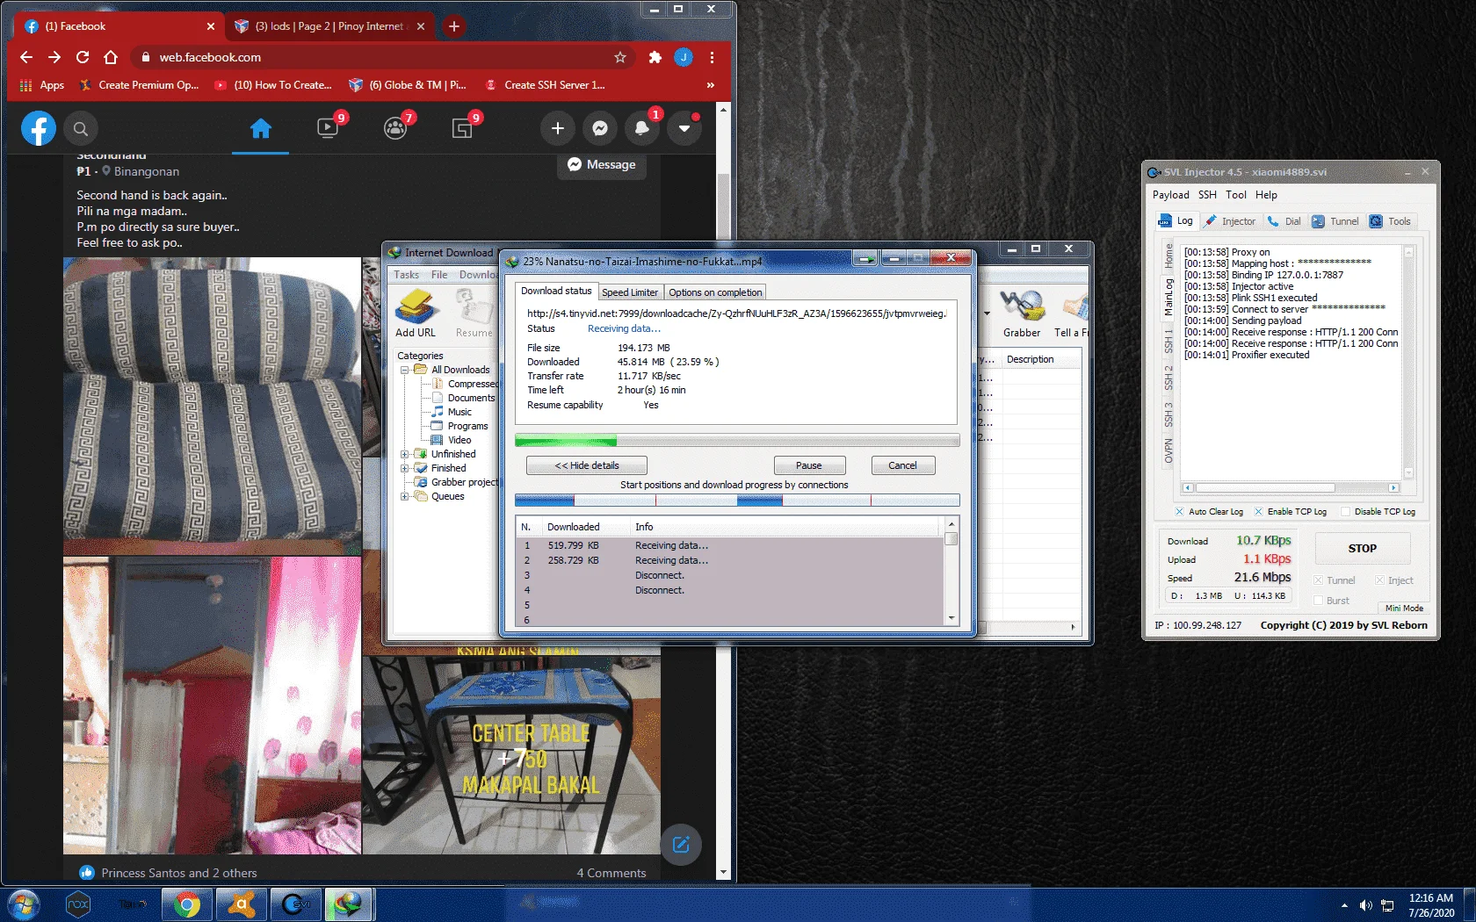Click Chrome home button

pos(111,57)
